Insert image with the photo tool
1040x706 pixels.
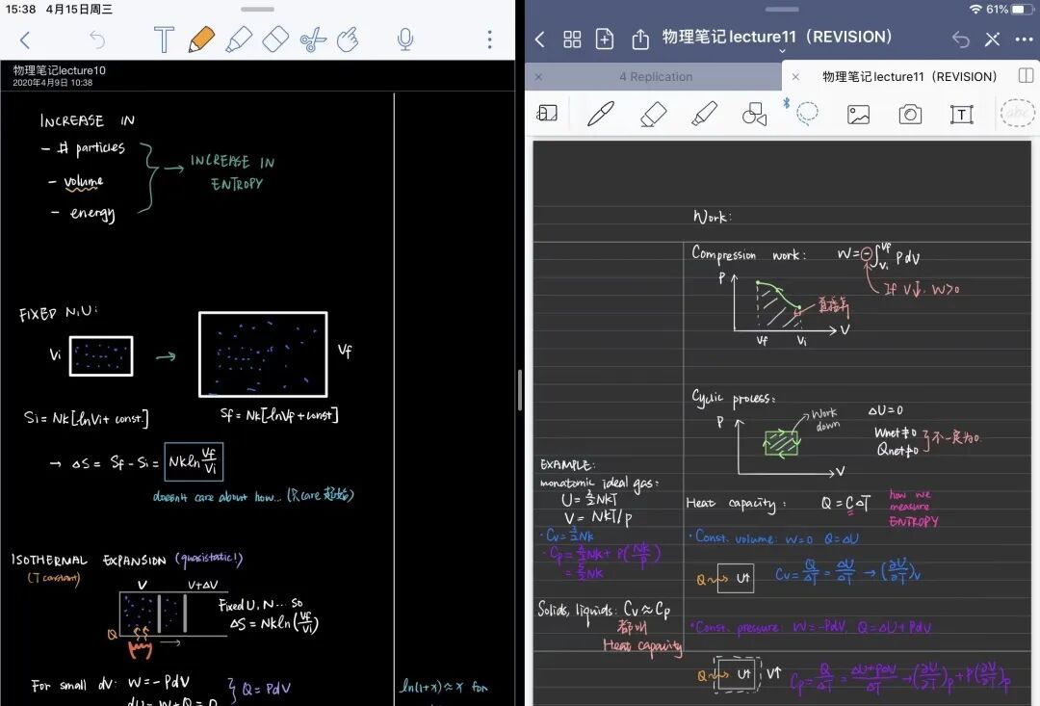point(858,115)
